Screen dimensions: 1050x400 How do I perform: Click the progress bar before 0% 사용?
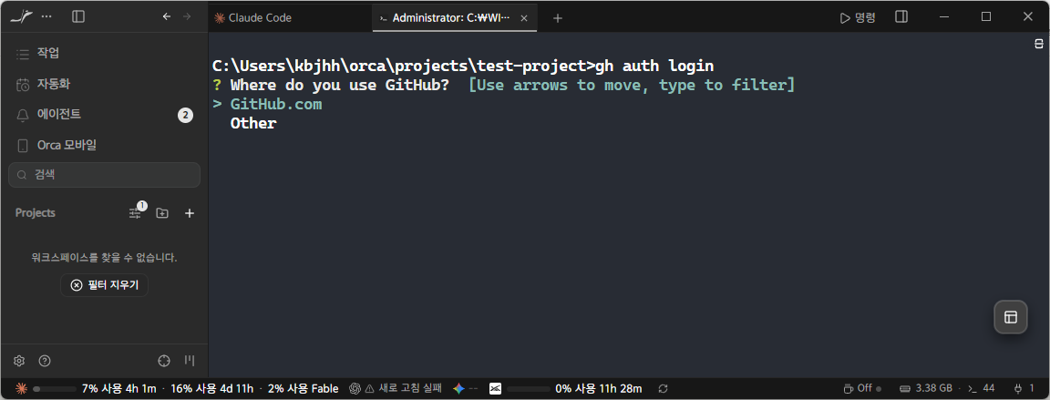click(x=529, y=389)
